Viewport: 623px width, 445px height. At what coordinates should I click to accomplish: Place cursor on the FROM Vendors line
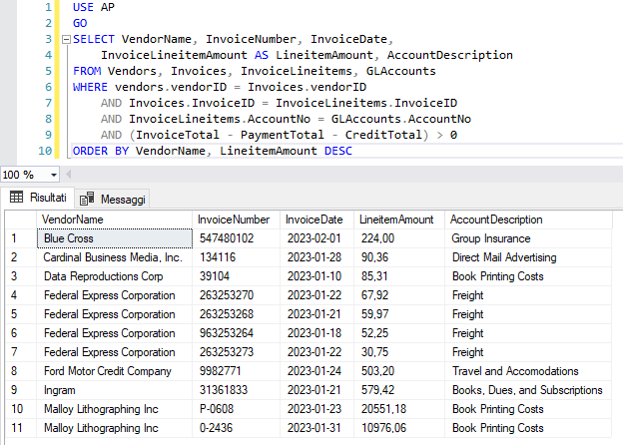point(255,71)
